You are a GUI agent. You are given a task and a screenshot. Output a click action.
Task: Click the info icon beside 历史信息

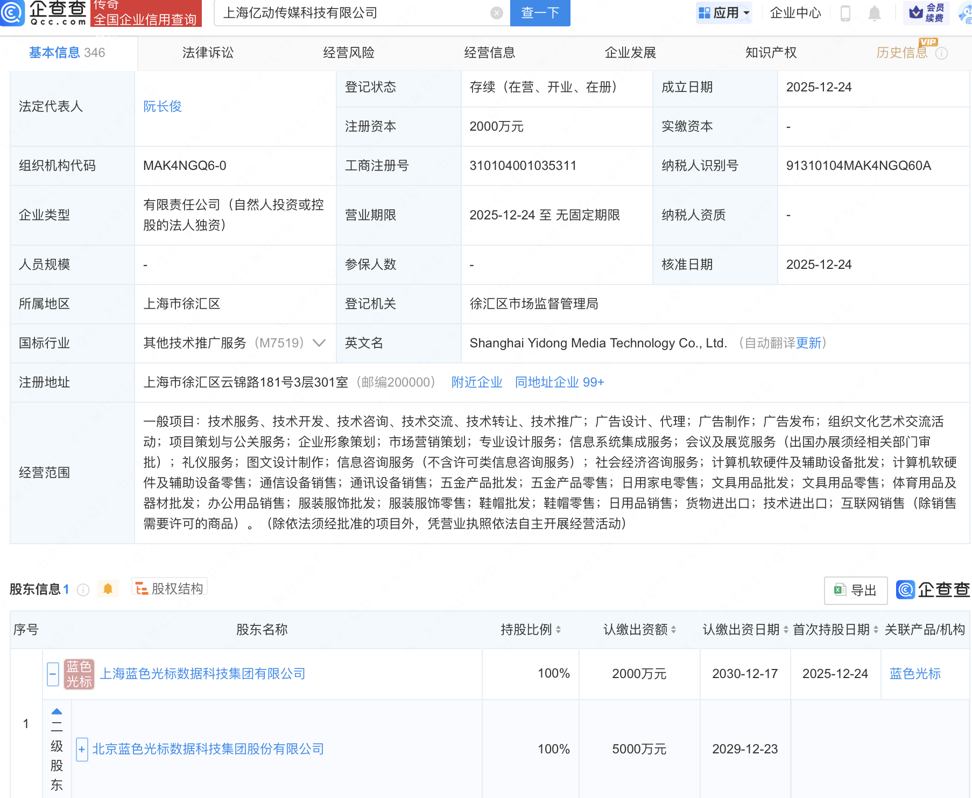click(941, 53)
